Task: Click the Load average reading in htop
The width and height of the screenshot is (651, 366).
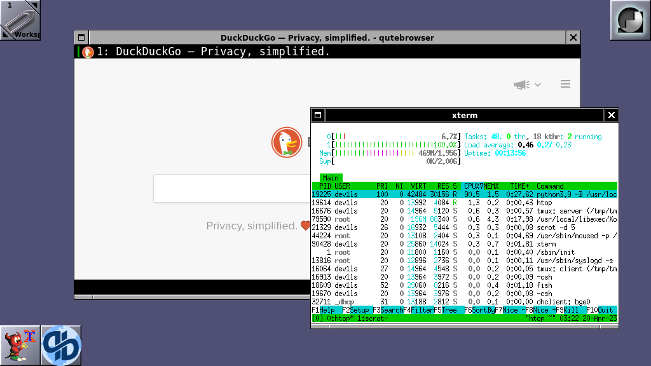Action: point(517,145)
